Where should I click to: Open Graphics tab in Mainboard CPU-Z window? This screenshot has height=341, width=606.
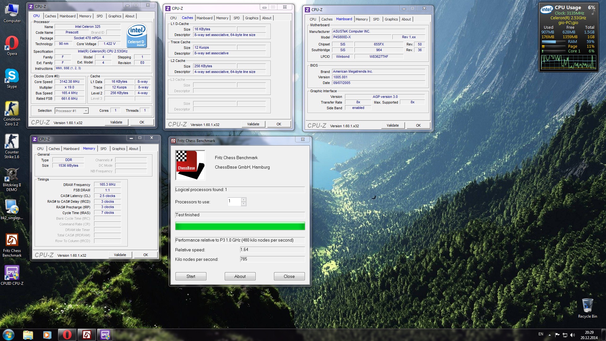point(391,19)
